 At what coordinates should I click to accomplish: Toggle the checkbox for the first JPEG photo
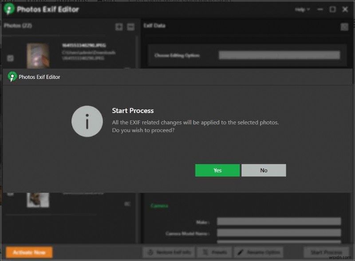tap(10, 58)
